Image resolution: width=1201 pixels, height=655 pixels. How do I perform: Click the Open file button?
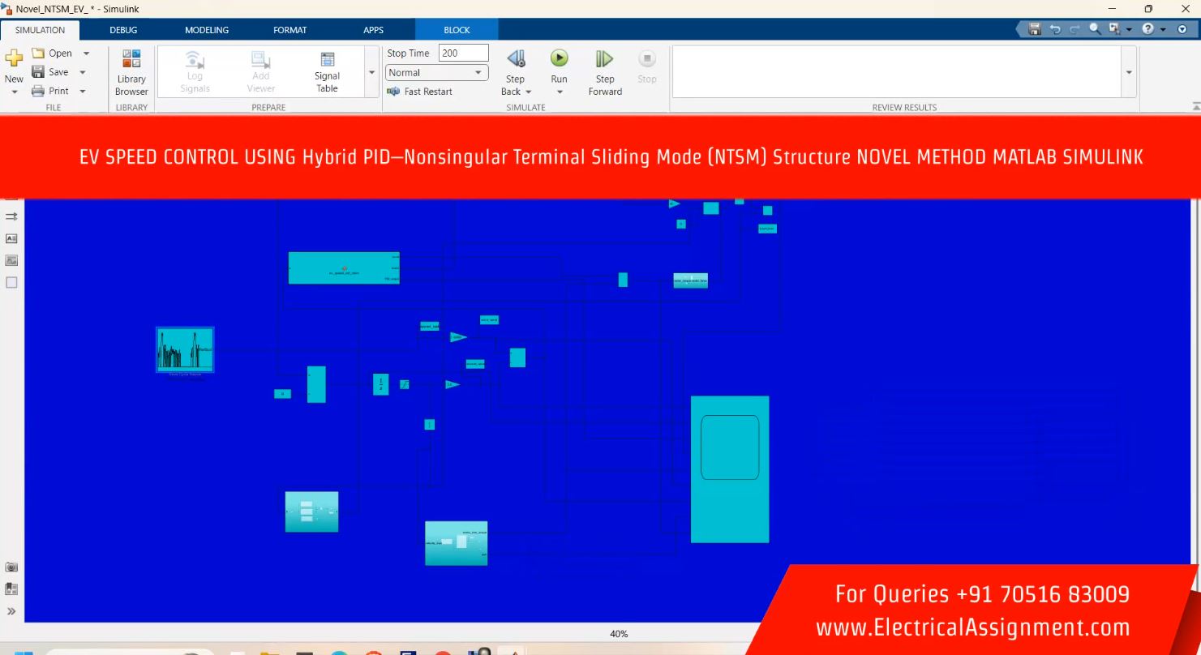point(52,54)
